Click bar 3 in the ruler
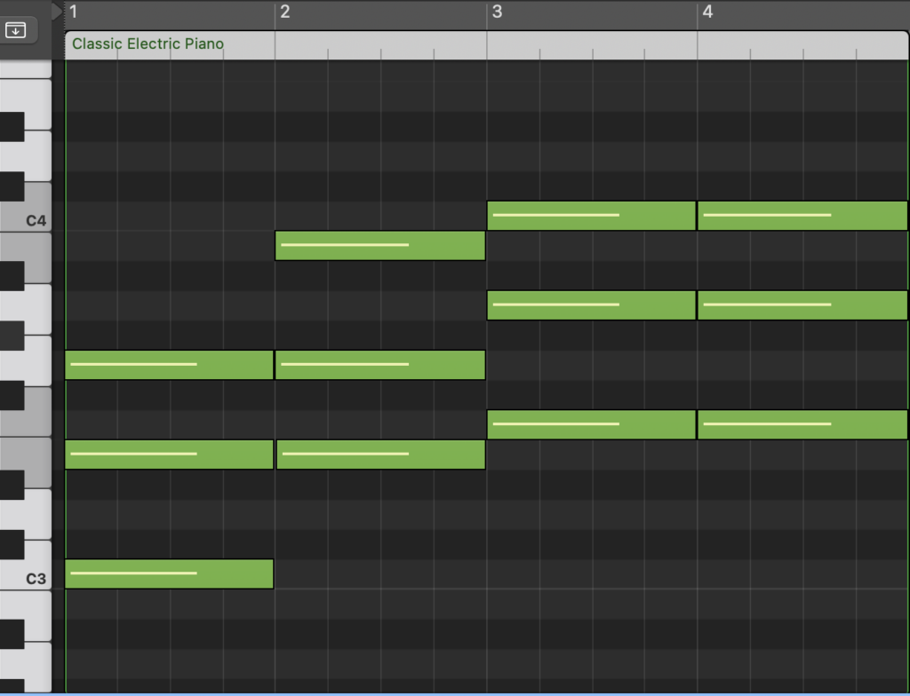 point(497,12)
